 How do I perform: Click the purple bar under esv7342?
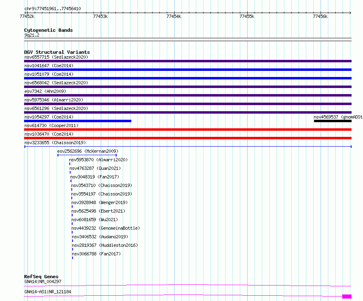(188, 95)
